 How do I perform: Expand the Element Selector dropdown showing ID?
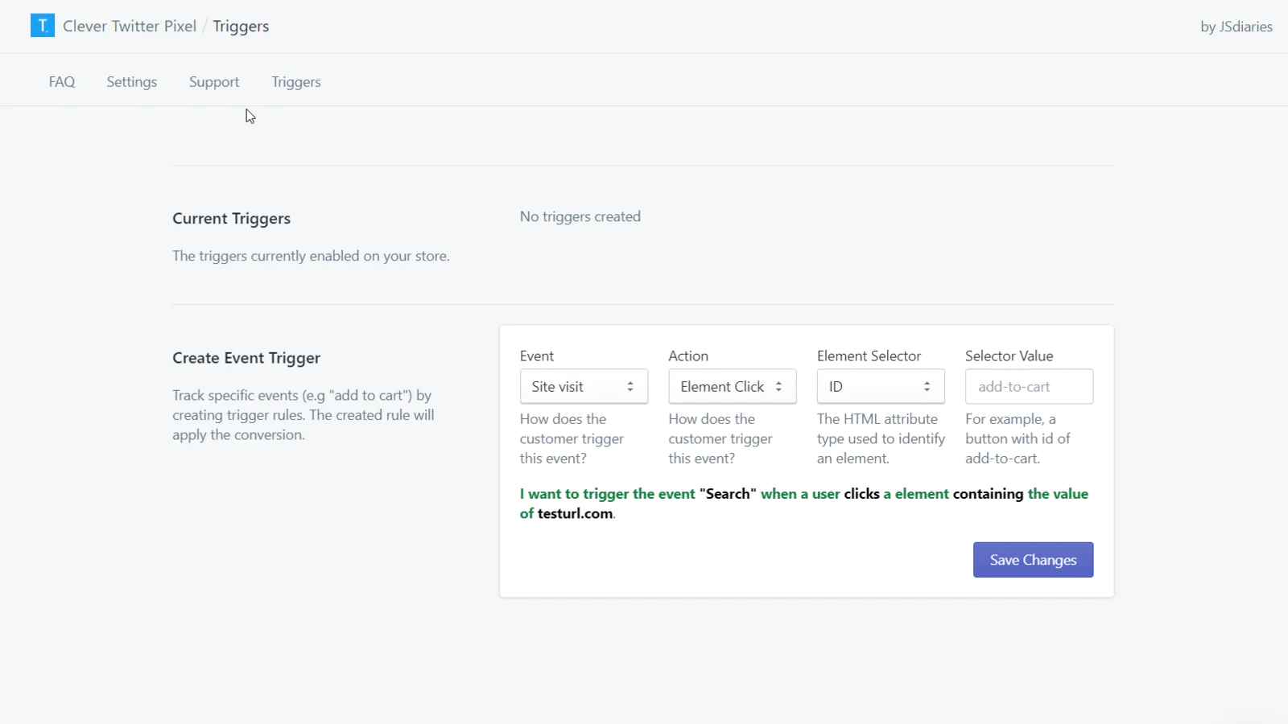(881, 387)
